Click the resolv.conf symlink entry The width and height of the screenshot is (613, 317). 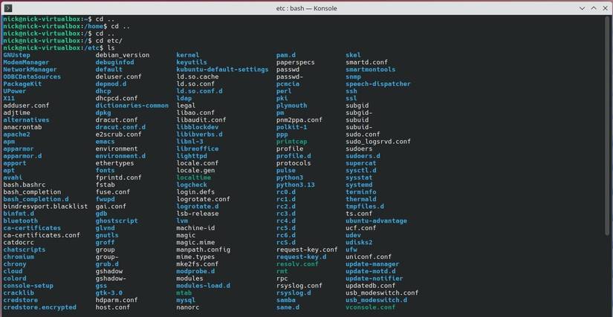click(x=297, y=264)
